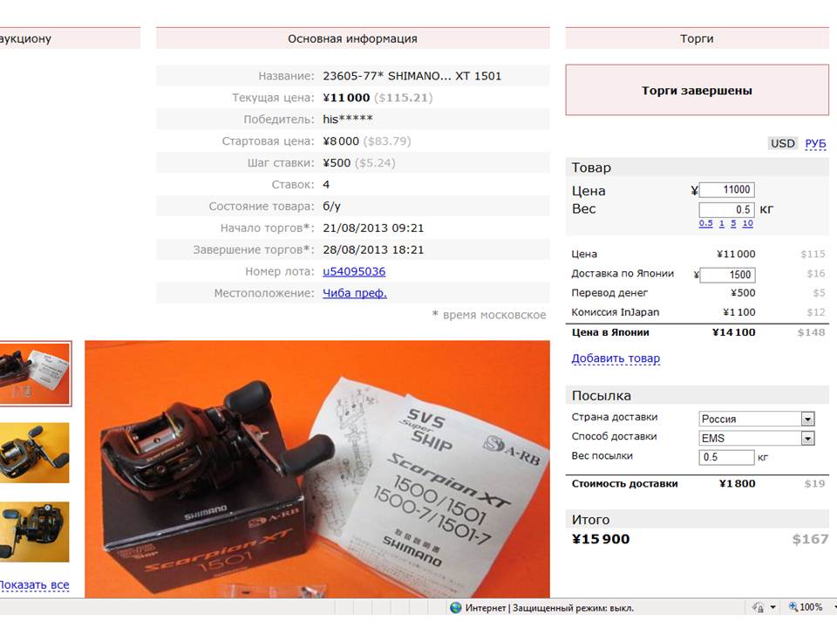Switch currency to РУБ
Image resolution: width=837 pixels, height=628 pixels.
(815, 143)
